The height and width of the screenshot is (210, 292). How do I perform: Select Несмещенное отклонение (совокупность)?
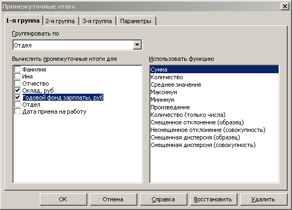[214, 130]
